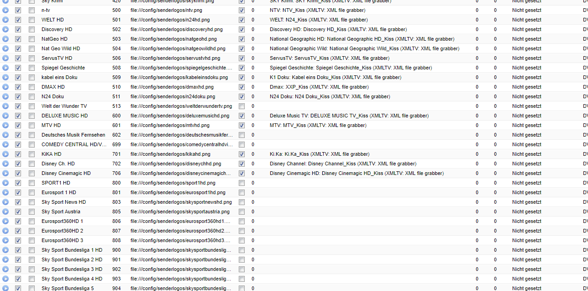Select the 'Ki.Ka: Ki.Ka_Kiss' EPG source
The image size is (588, 291).
point(320,154)
